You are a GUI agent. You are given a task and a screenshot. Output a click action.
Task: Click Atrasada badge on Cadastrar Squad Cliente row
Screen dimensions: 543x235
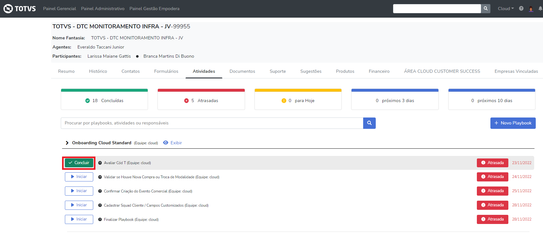[493, 205]
